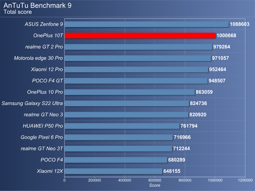Select the 'Xiaomi 12X' label
This screenshot has width=255, height=191.
pos(50,171)
